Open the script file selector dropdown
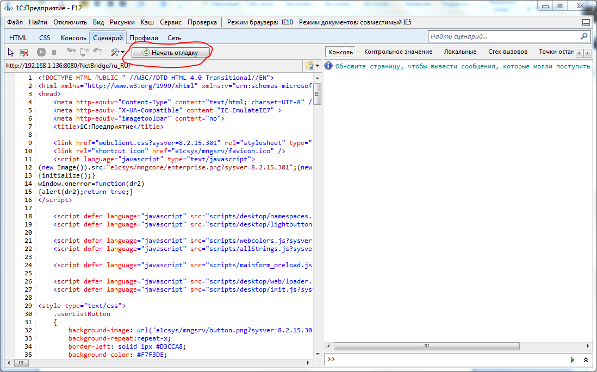The width and height of the screenshot is (597, 372). coord(312,66)
